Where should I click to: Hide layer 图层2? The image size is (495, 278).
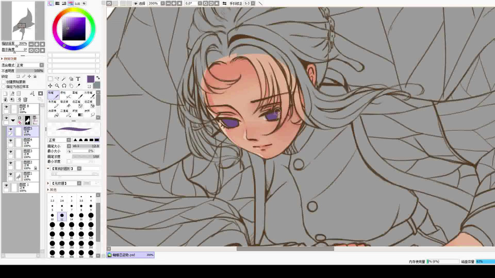(x=10, y=163)
